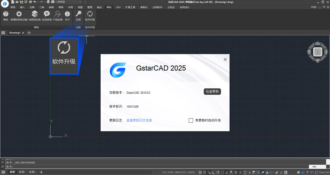The image size is (330, 175).
Task: Print drawing via printer icon
Action: tap(30, 2)
